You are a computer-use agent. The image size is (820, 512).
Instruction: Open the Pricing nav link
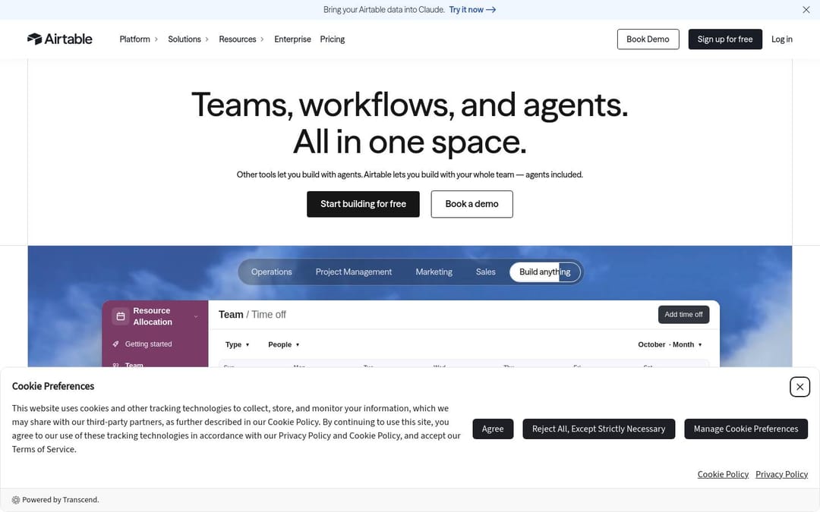pos(332,39)
